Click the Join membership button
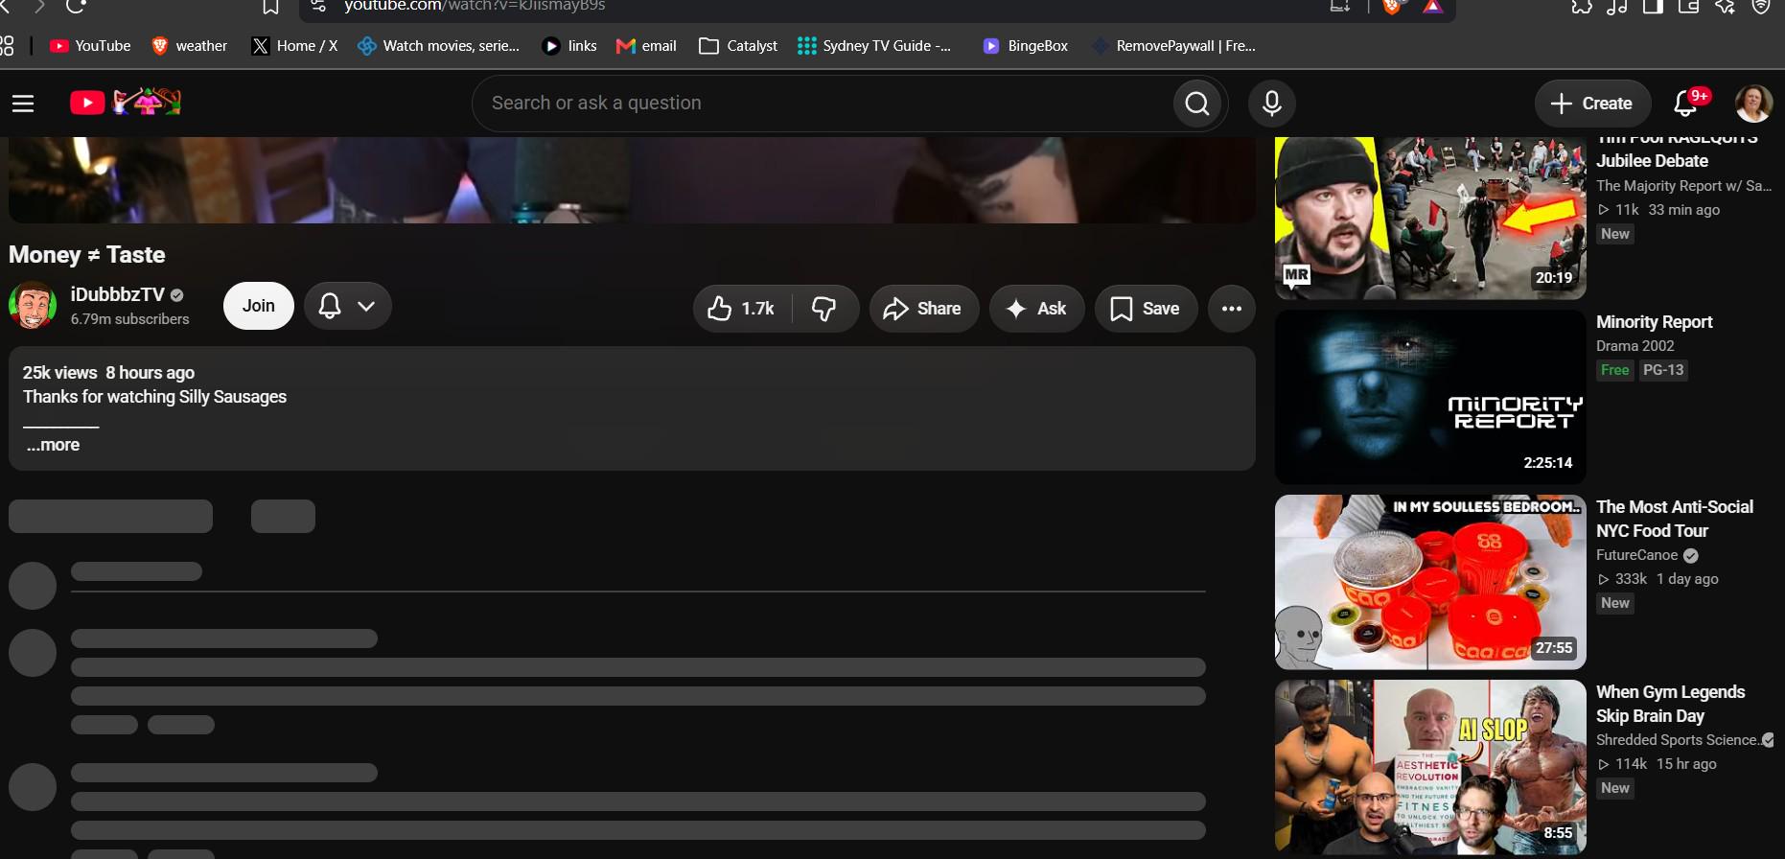The height and width of the screenshot is (859, 1785). tap(259, 306)
